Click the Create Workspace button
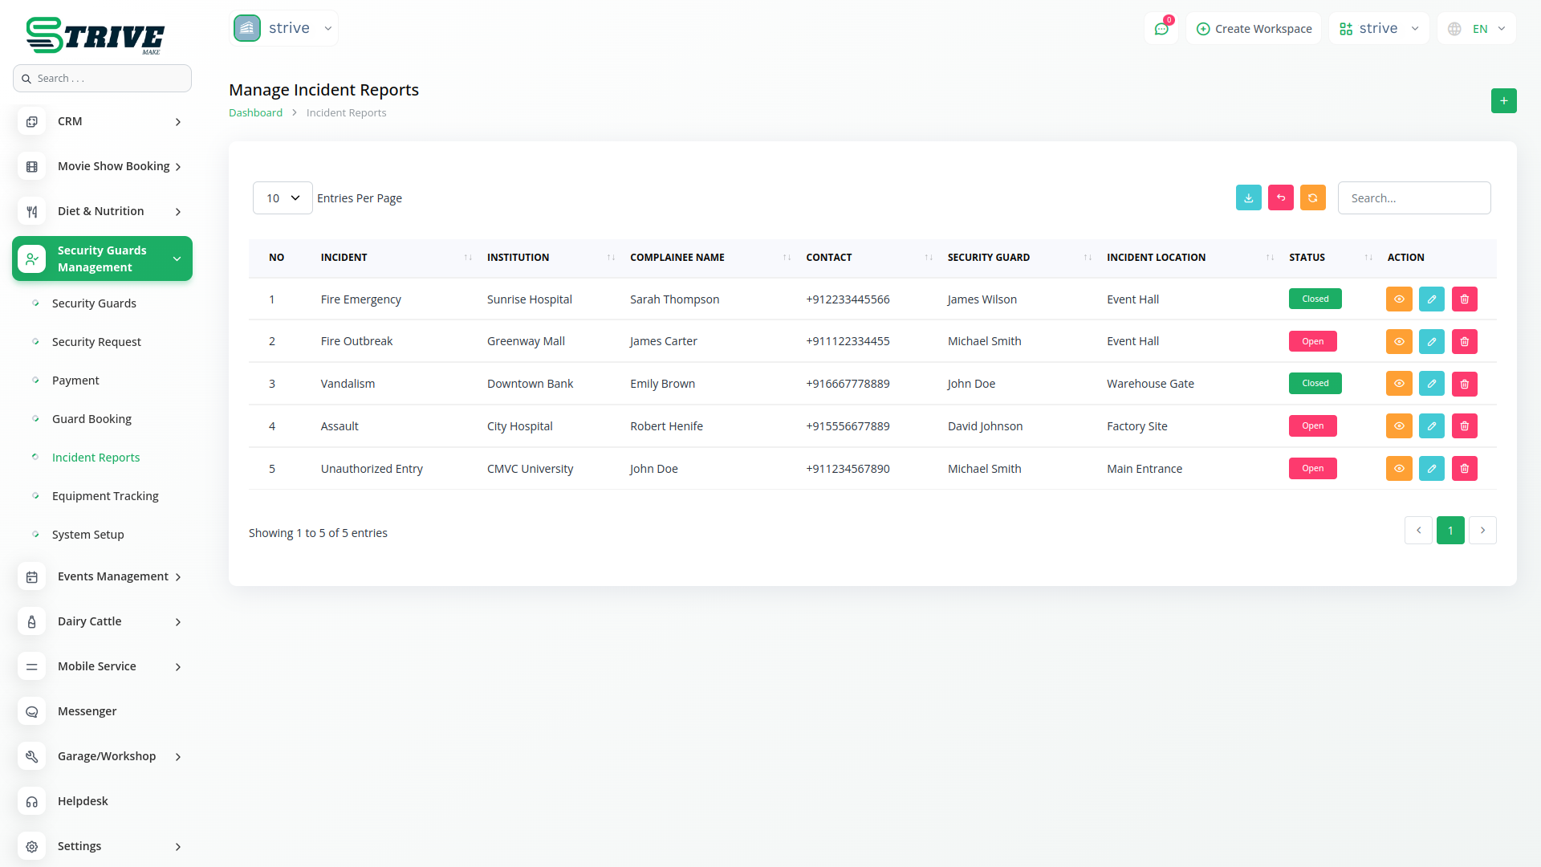This screenshot has height=867, width=1541. [1254, 29]
